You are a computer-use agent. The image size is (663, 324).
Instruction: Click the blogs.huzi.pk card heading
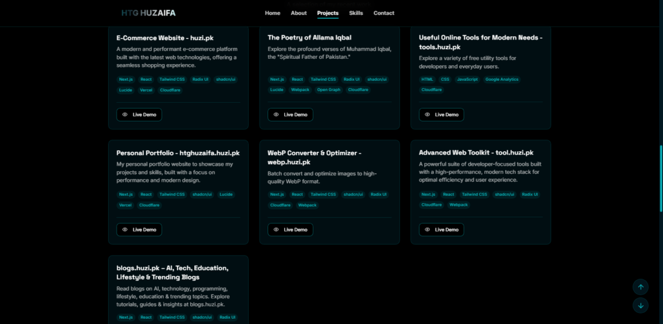point(172,273)
